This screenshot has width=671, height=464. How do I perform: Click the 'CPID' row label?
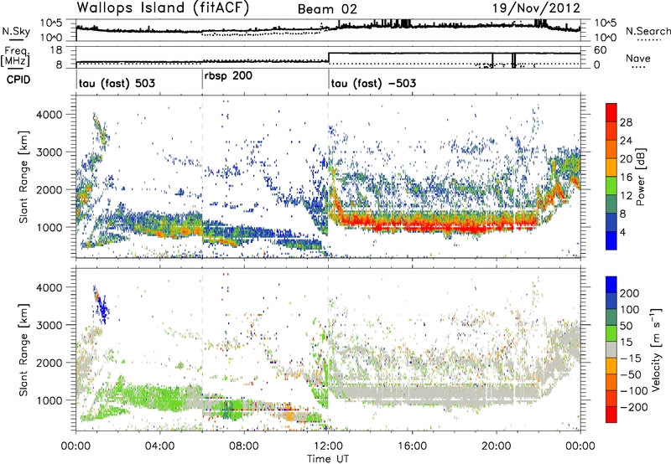pos(18,80)
